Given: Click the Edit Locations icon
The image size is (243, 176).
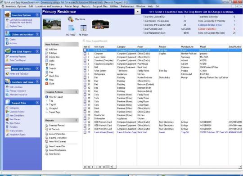Looking at the screenshot, I should (7, 87).
